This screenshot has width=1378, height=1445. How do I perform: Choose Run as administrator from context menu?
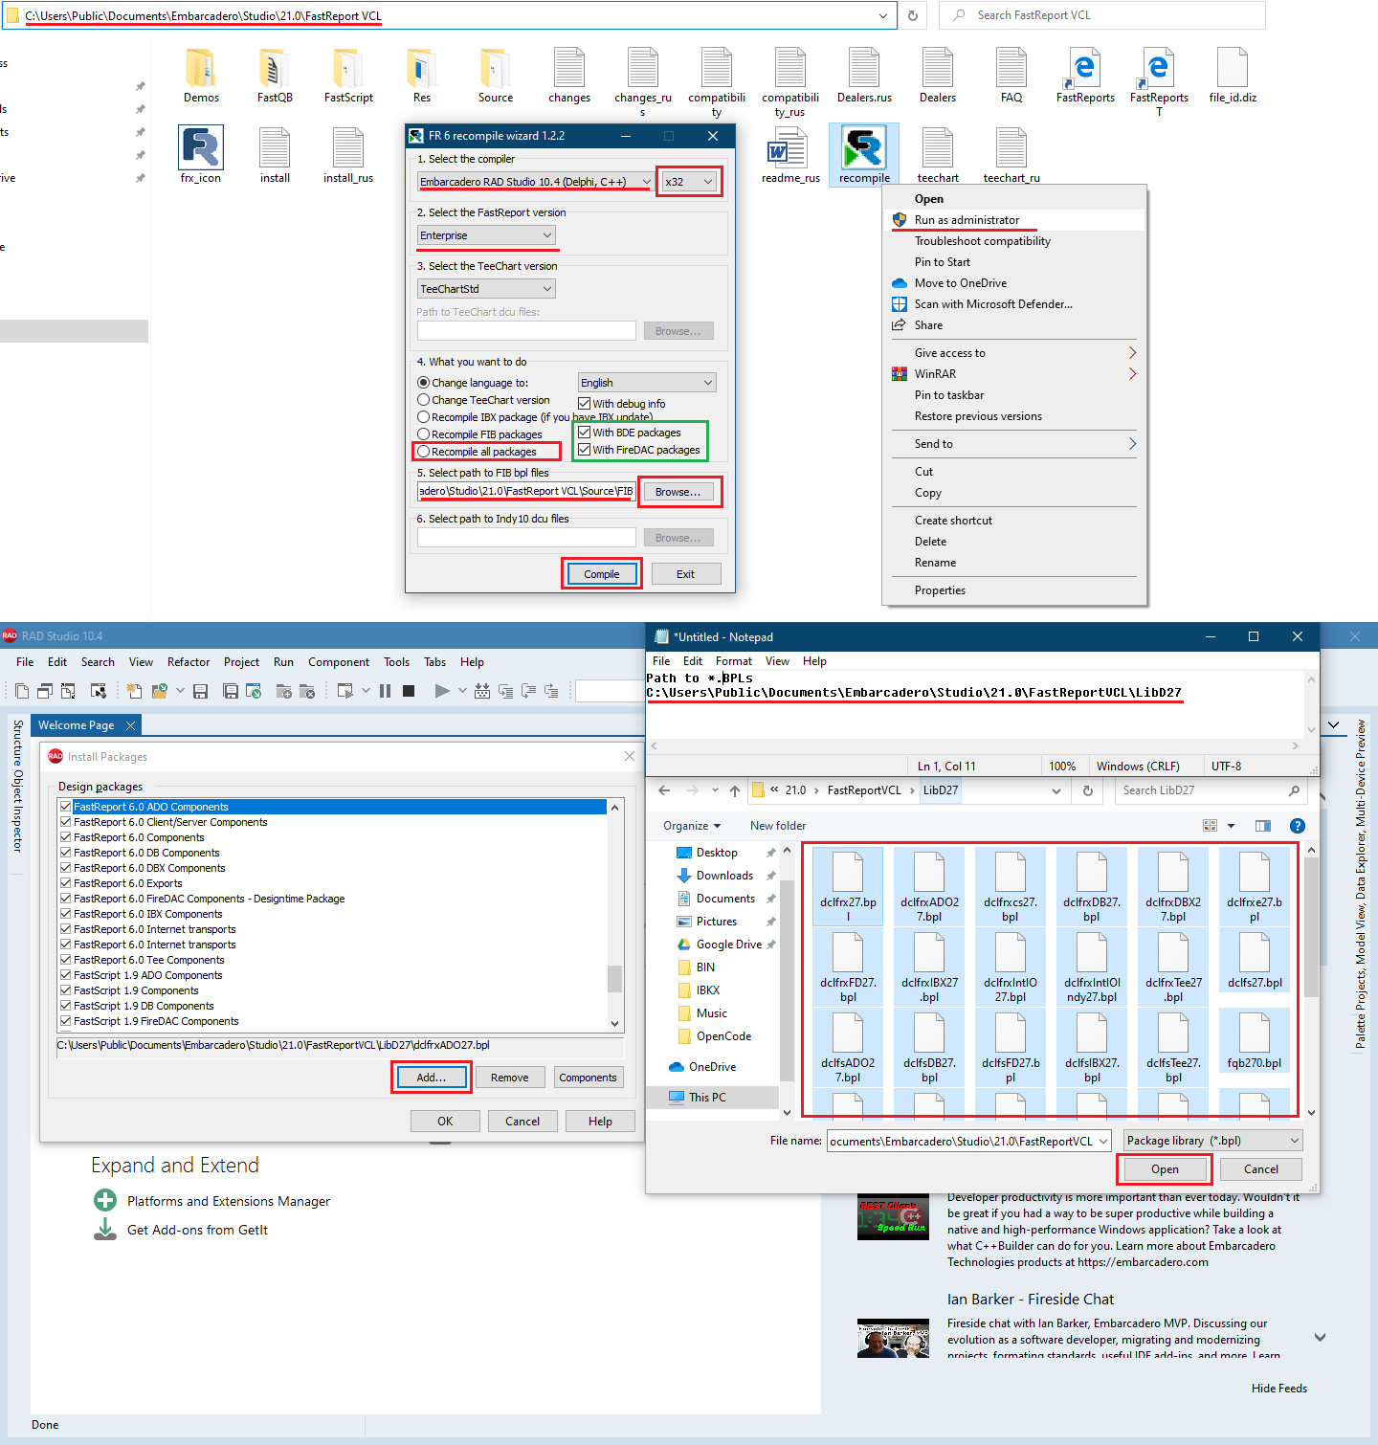pyautogui.click(x=1014, y=220)
